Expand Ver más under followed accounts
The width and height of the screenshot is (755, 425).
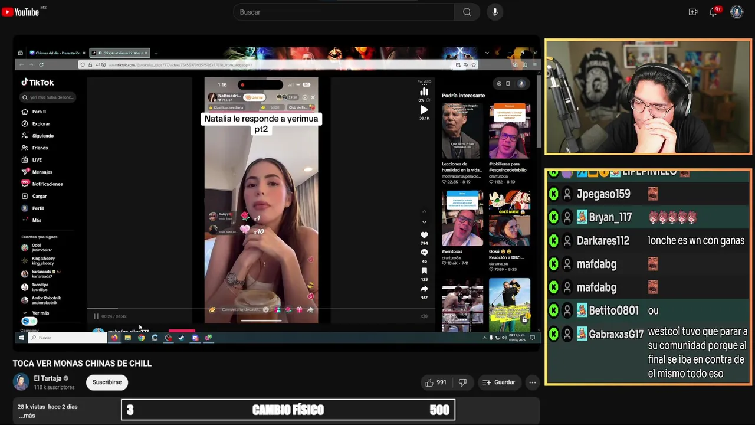click(x=37, y=313)
